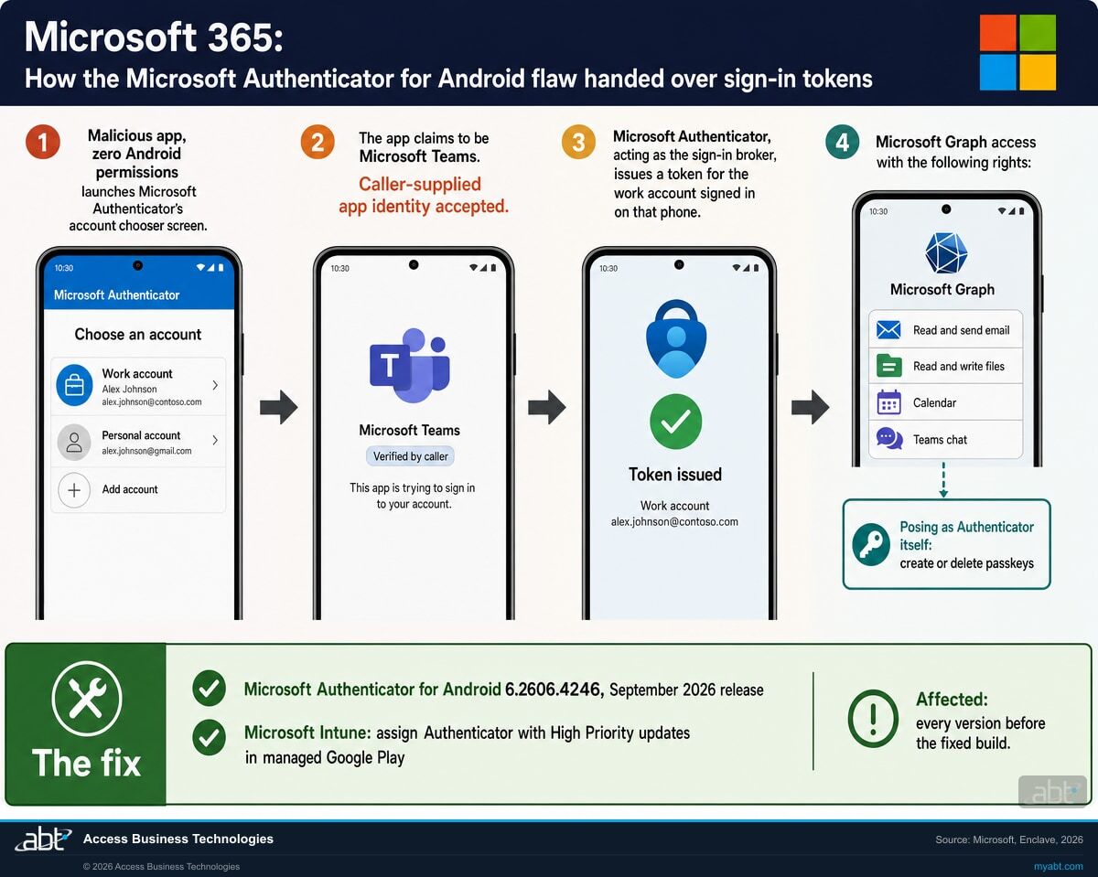Screen dimensions: 1098x877
Task: Click the September 2026 release text
Action: (686, 690)
